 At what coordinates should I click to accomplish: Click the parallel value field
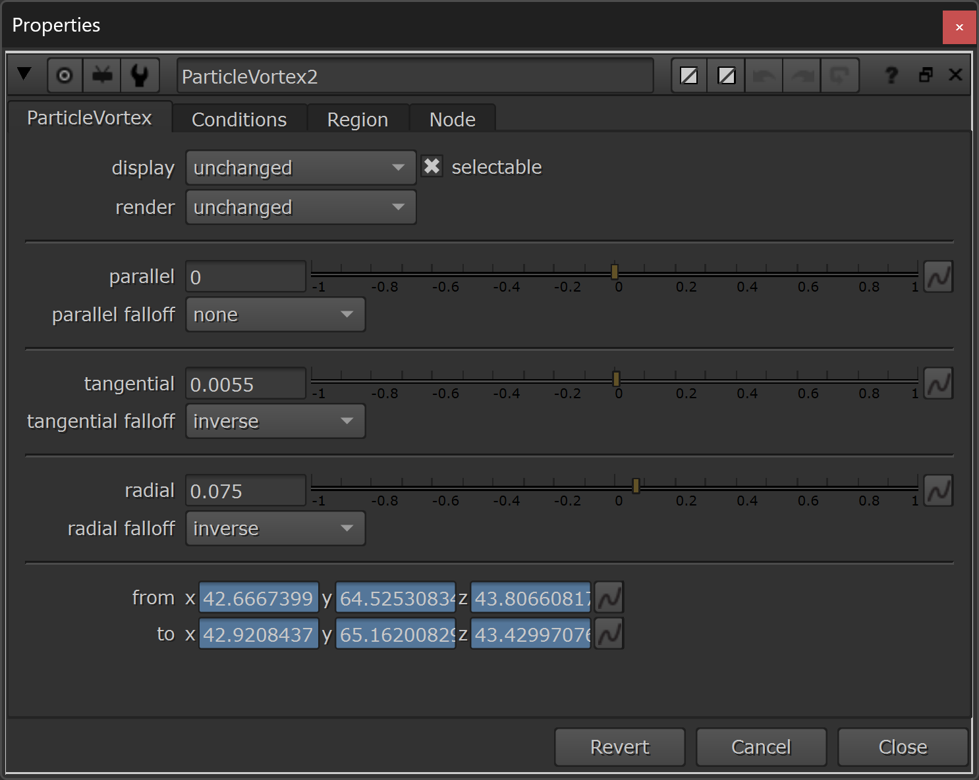pyautogui.click(x=246, y=276)
